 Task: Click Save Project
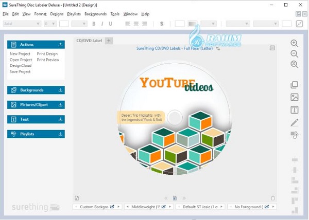tap(20, 71)
